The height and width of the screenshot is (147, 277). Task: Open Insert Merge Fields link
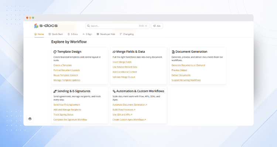122,62
